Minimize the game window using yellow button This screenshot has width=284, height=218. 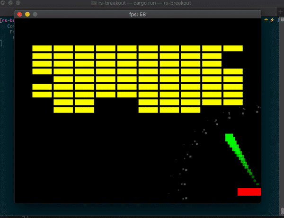coord(27,14)
